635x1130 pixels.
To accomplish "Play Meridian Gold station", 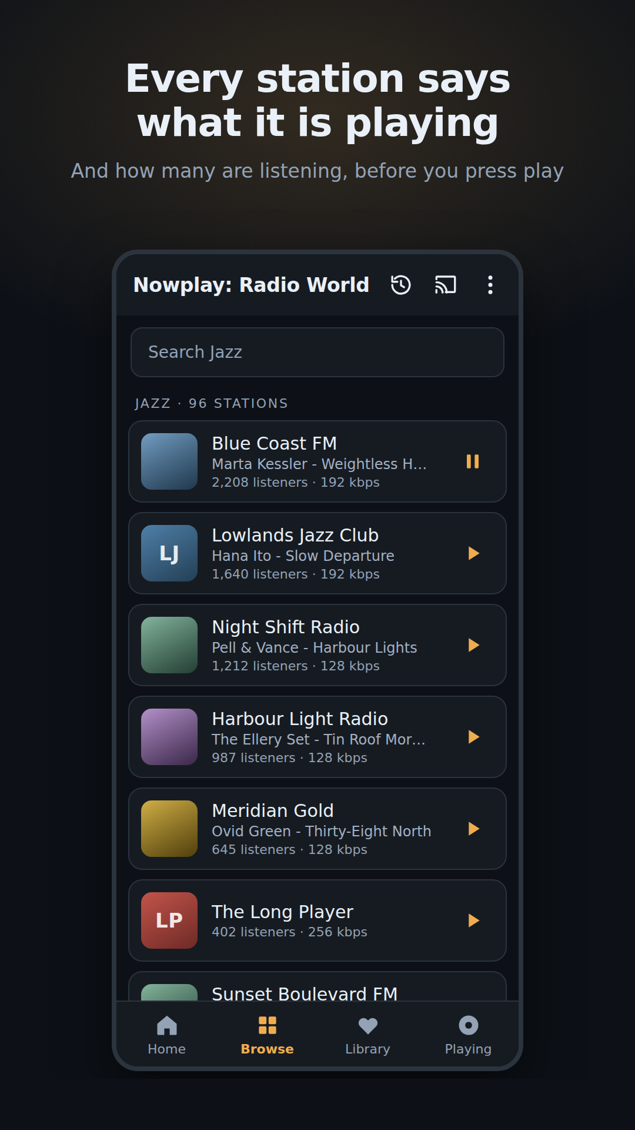I will 473,829.
